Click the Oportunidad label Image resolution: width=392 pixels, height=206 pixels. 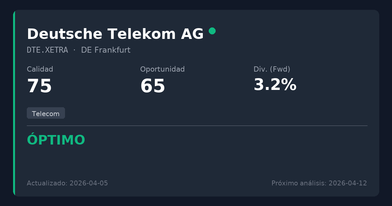[x=162, y=69]
